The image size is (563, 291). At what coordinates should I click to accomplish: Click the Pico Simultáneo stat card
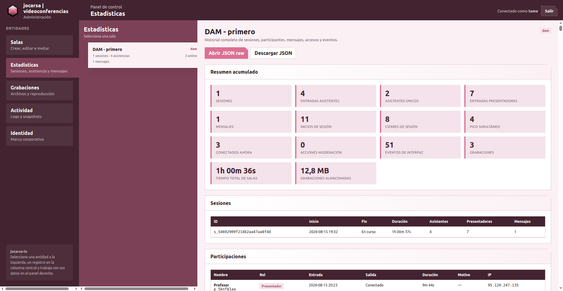(x=505, y=122)
